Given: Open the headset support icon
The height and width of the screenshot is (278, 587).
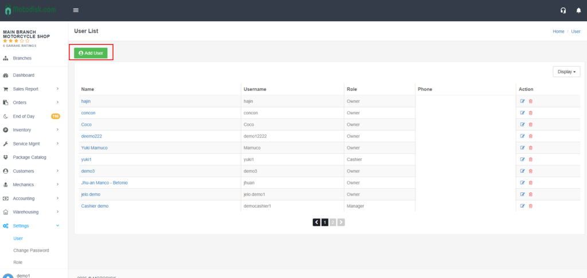Looking at the screenshot, I should [563, 10].
